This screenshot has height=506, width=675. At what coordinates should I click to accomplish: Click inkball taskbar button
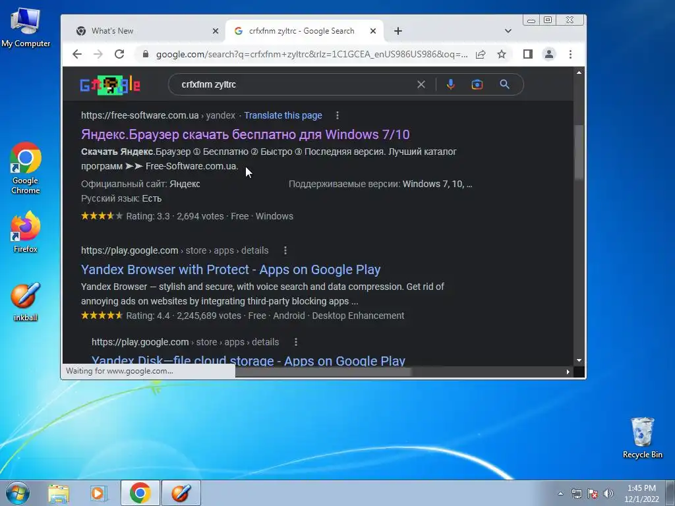181,493
